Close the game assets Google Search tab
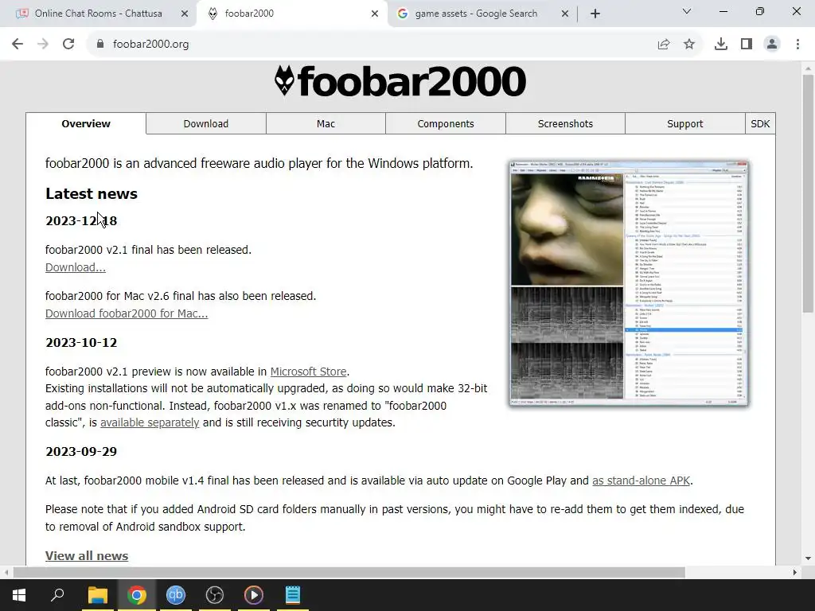 (x=565, y=14)
